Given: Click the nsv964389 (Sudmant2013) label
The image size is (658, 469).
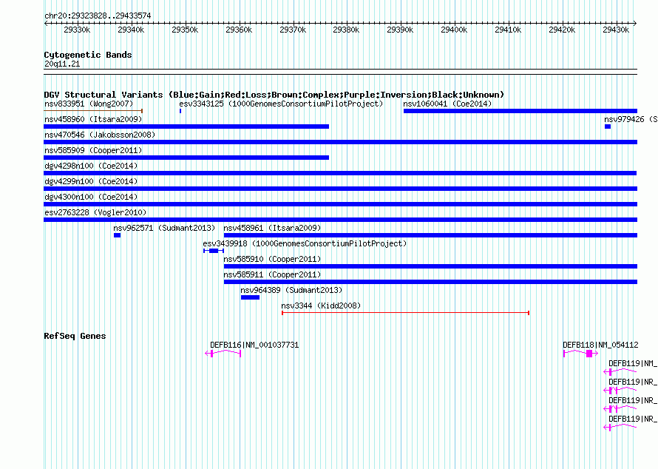Looking at the screenshot, I should [291, 290].
